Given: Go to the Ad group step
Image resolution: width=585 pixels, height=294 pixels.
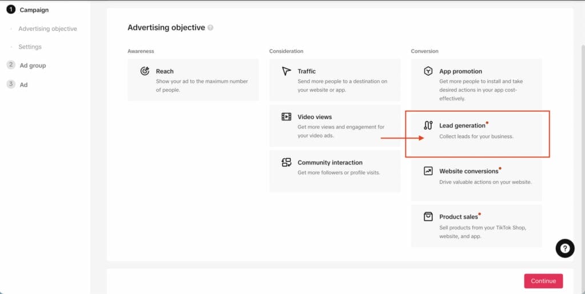Looking at the screenshot, I should (33, 65).
